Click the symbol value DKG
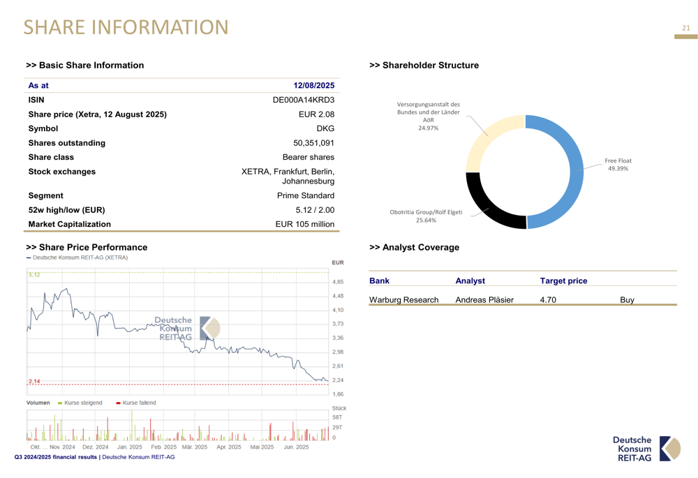Image resolution: width=698 pixels, height=478 pixels. [325, 128]
